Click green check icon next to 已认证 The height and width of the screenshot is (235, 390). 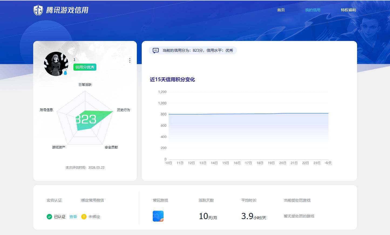(49, 217)
